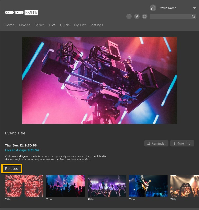Screen dimensions: 199x210
Task: Open the Twitter social icon
Action: tap(137, 16)
